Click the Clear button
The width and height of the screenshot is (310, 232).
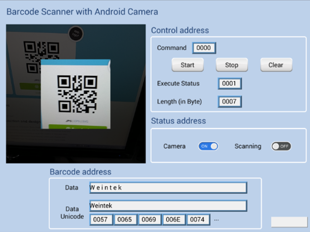pos(276,65)
